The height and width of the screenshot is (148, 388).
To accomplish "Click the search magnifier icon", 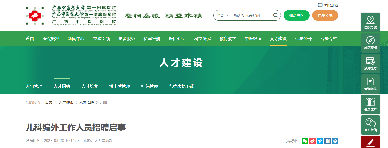I will click(276, 15).
